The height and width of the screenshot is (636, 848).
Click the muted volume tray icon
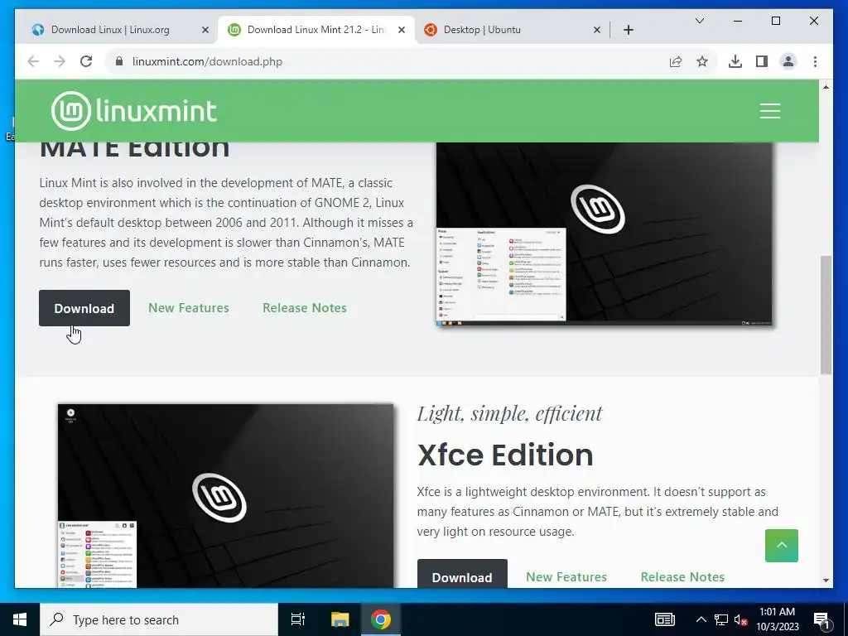pos(741,619)
